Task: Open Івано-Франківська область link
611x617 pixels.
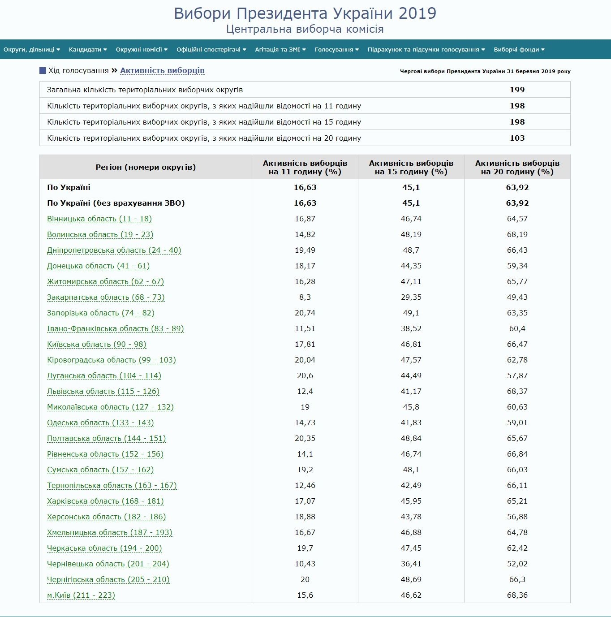Action: (x=115, y=329)
